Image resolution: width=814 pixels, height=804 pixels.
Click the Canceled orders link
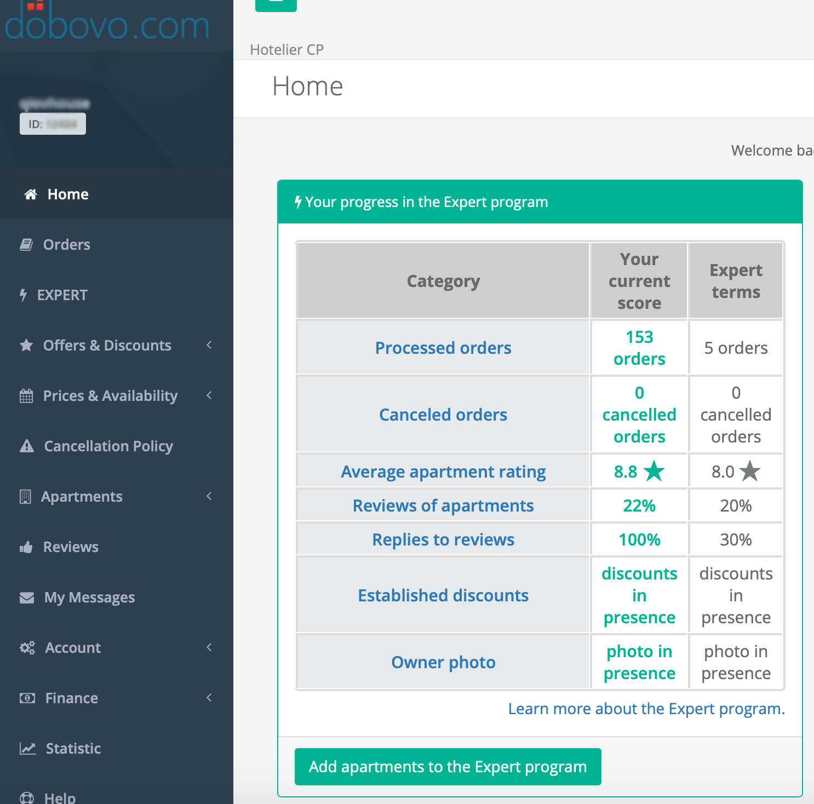(x=443, y=415)
